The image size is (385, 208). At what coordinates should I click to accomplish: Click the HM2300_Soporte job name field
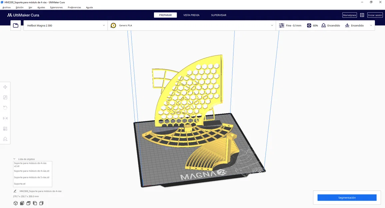tap(41, 191)
